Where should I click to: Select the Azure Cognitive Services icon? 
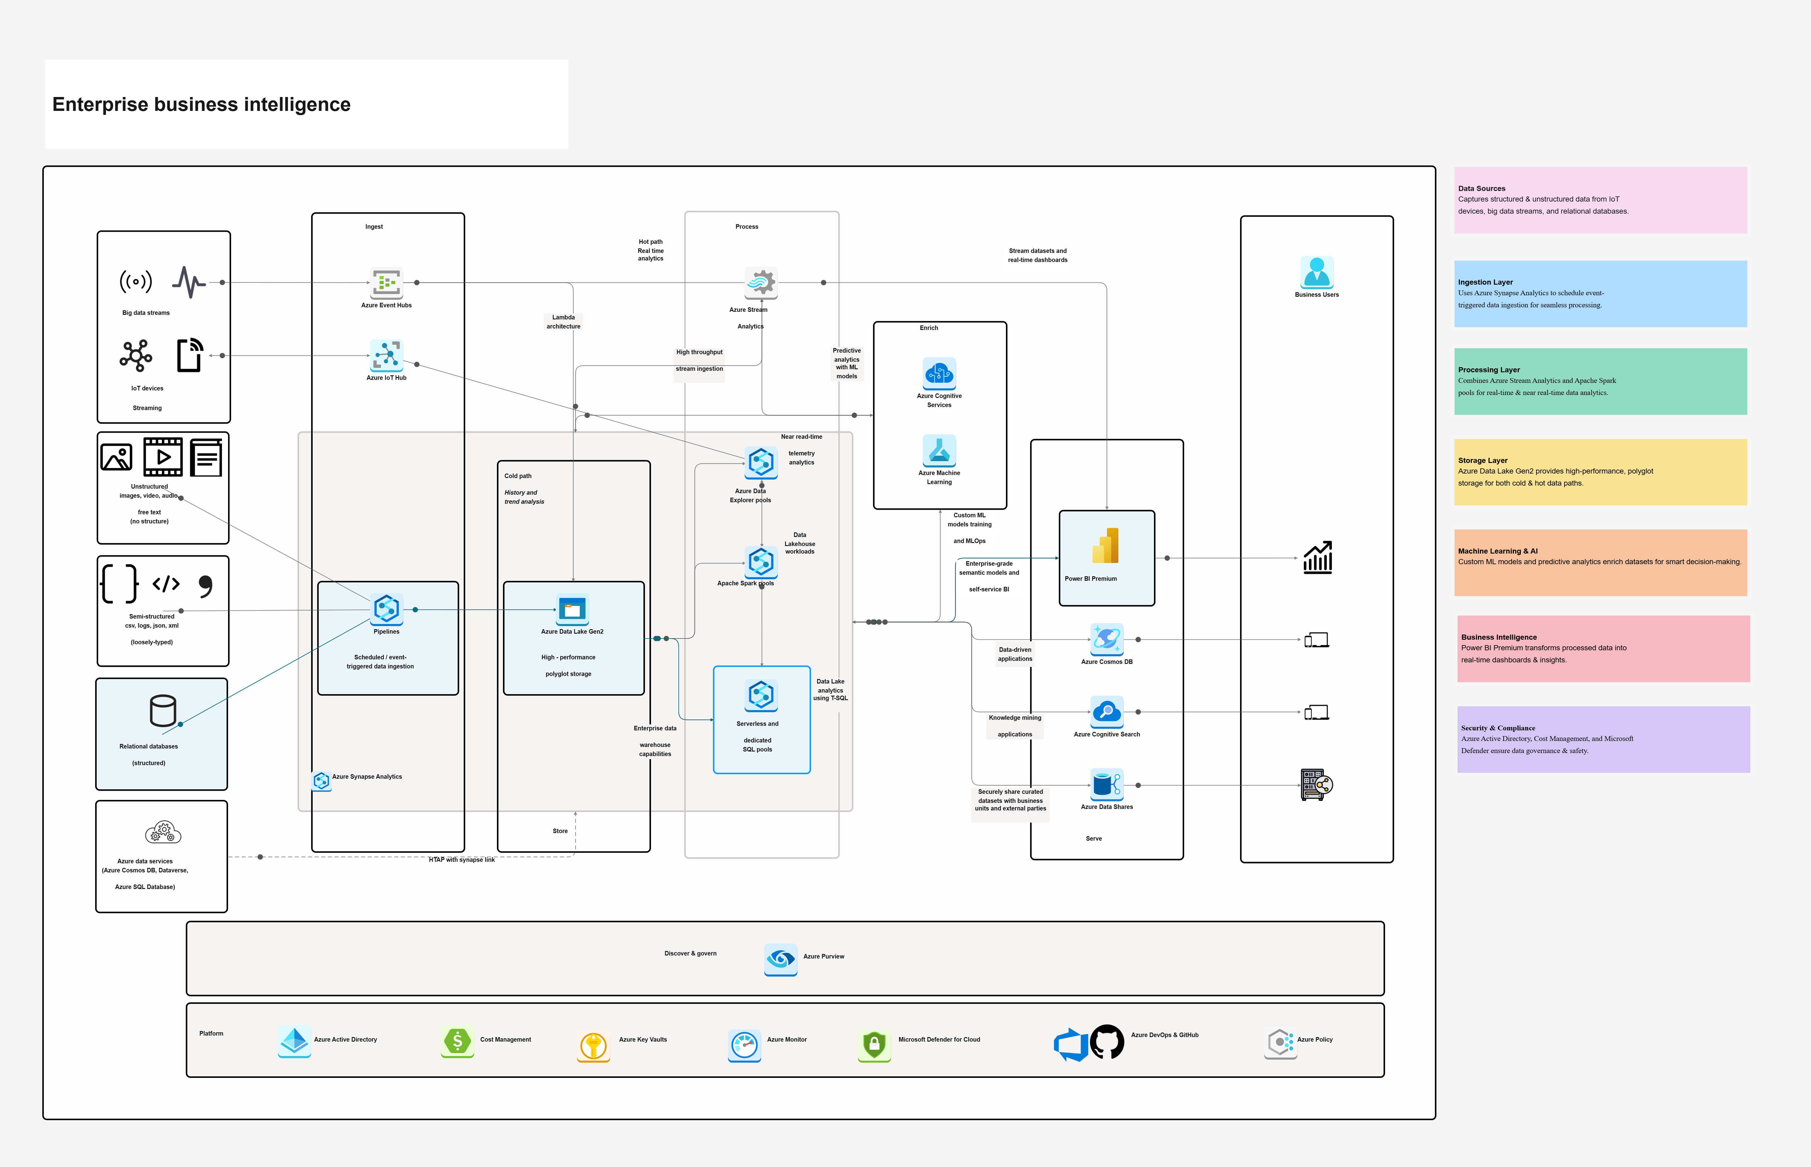(939, 373)
